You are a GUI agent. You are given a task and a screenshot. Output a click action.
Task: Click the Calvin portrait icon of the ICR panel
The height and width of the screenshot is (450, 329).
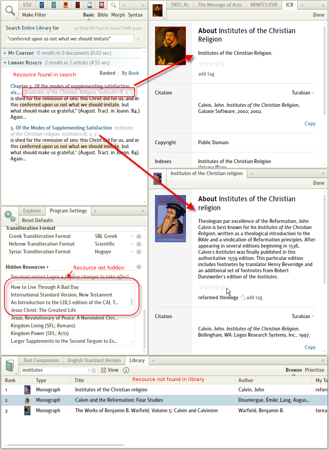click(157, 10)
